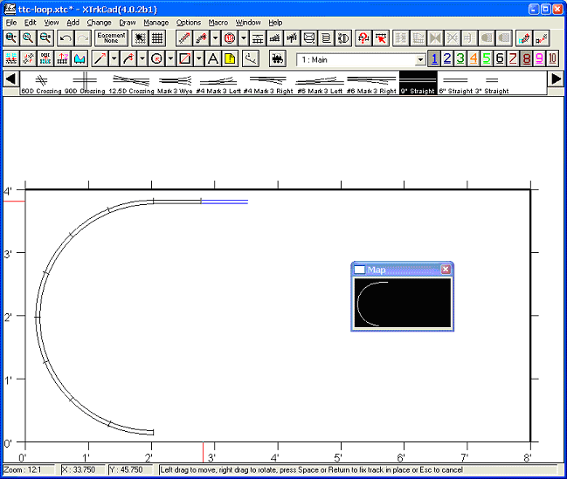The height and width of the screenshot is (479, 567).
Task: Select the helix tool icon
Action: [x=326, y=38]
